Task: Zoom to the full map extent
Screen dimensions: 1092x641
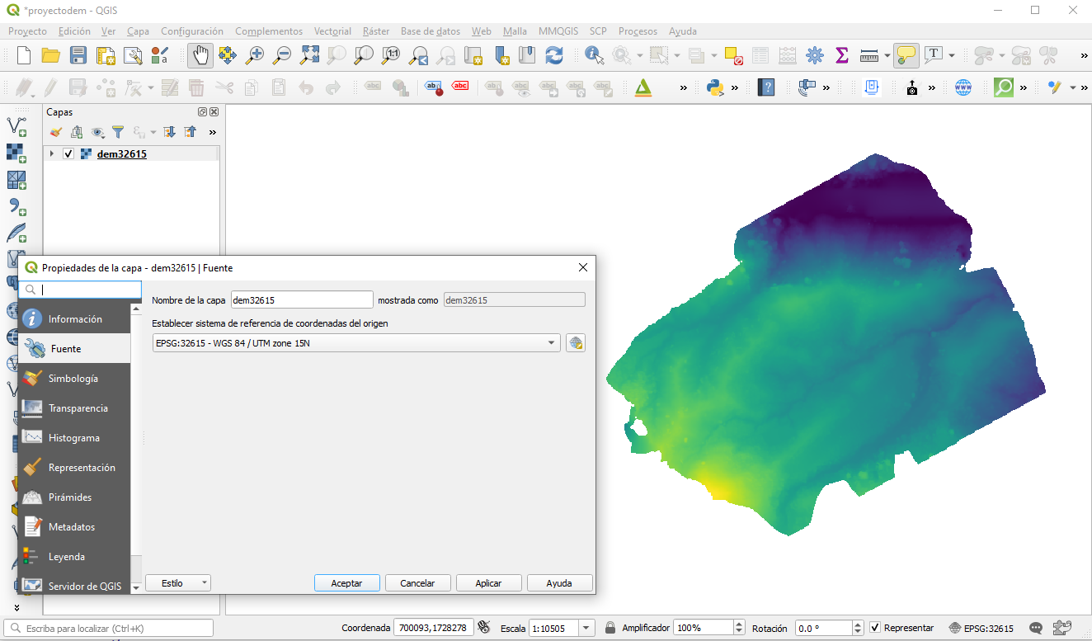Action: tap(308, 55)
